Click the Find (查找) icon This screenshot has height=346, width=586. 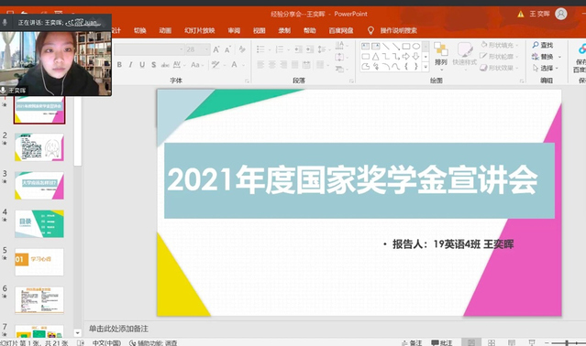pos(543,45)
